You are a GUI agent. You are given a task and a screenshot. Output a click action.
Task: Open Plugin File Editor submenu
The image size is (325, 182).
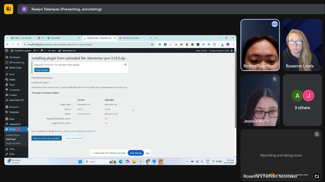pos(13,144)
